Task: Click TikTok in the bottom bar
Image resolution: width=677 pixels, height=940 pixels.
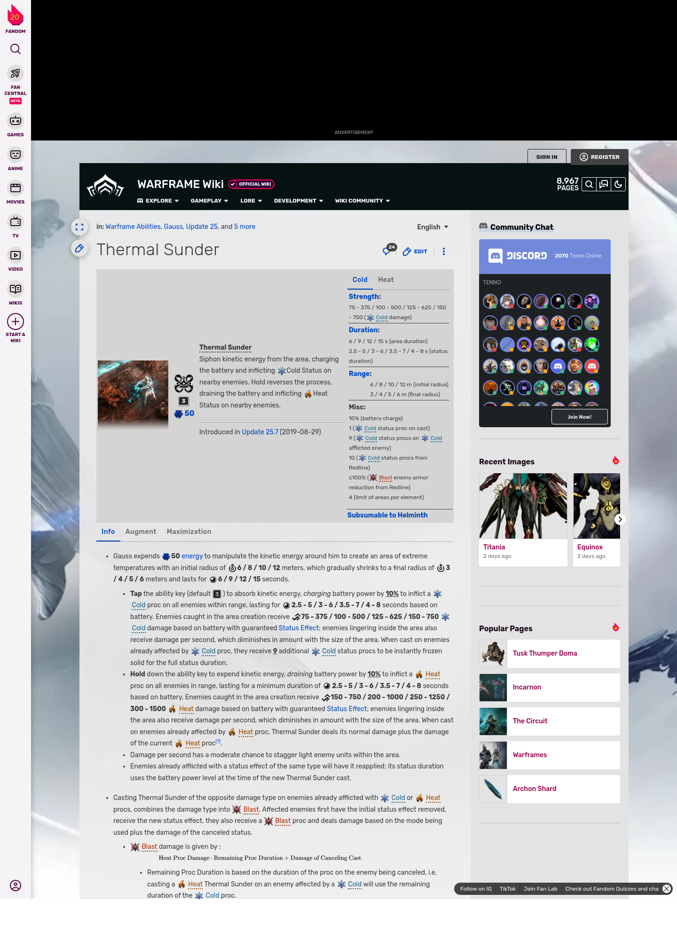Action: coord(508,889)
